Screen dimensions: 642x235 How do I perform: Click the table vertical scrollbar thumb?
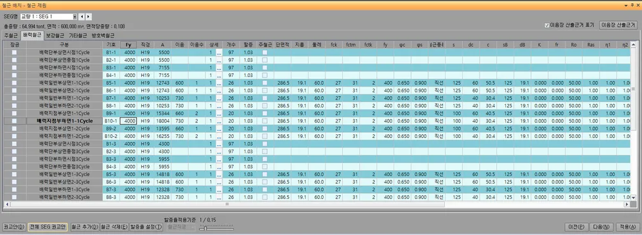coord(633,89)
